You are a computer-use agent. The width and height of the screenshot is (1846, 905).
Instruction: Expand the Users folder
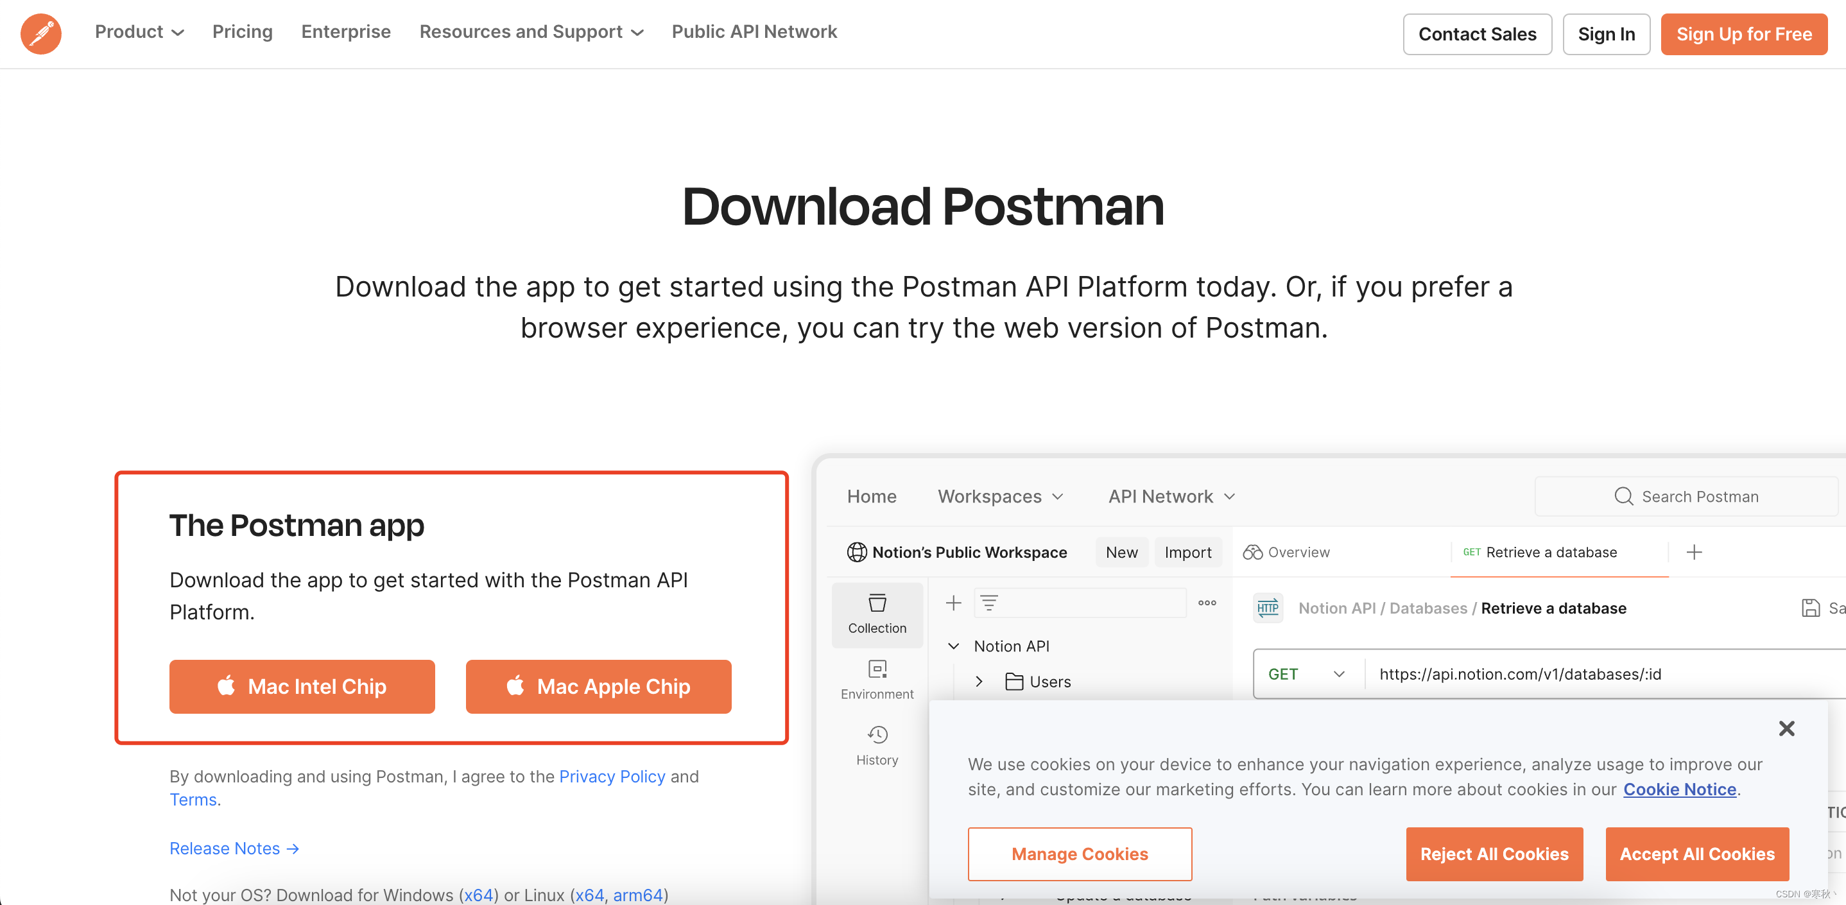click(x=979, y=681)
